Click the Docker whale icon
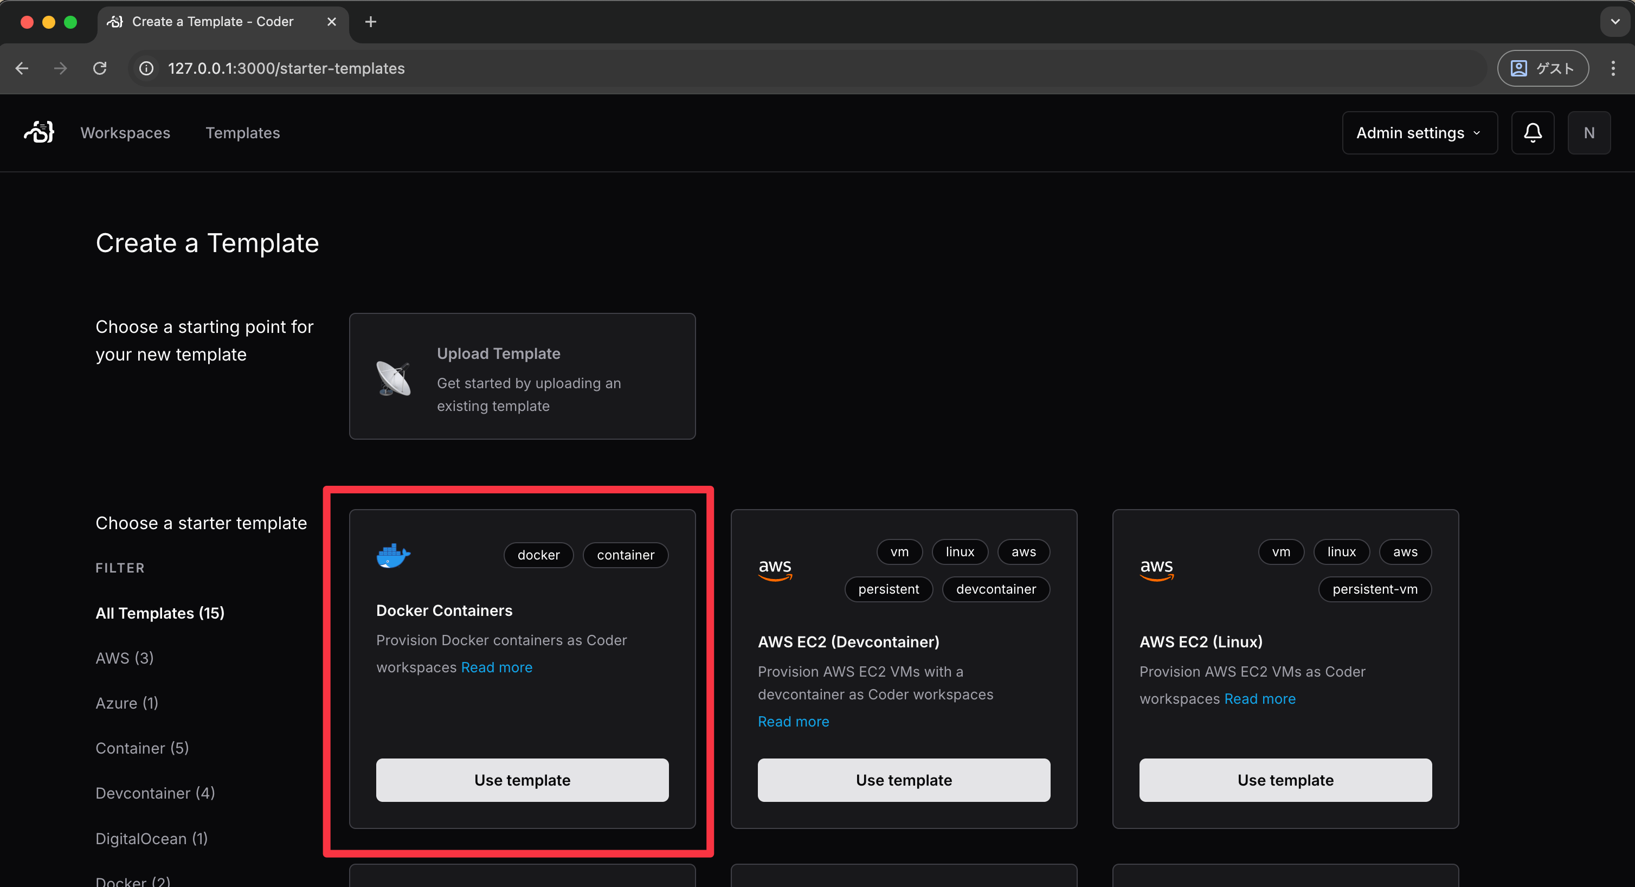 393,556
